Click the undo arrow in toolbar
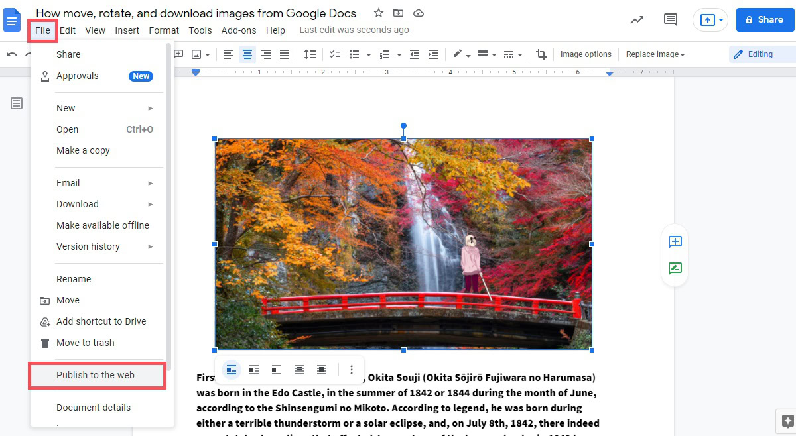This screenshot has height=436, width=796. tap(11, 54)
